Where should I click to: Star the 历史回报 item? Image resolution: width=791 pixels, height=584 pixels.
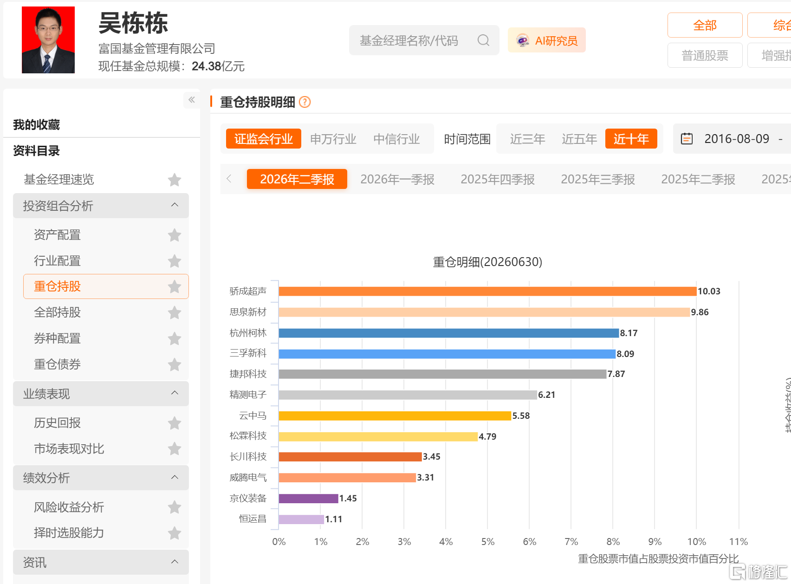[x=175, y=423]
